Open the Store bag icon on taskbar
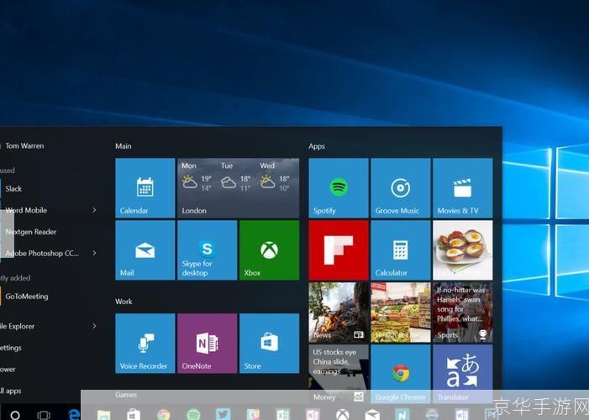 133,415
